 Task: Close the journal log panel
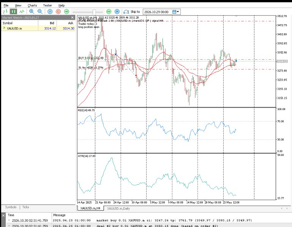(x=3, y=215)
